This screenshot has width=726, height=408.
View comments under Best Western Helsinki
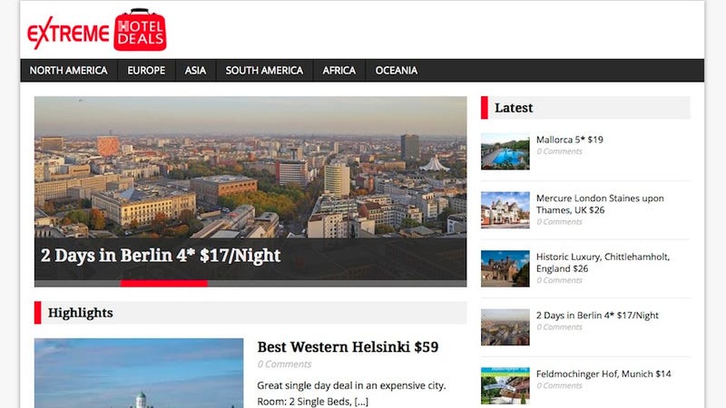[284, 364]
